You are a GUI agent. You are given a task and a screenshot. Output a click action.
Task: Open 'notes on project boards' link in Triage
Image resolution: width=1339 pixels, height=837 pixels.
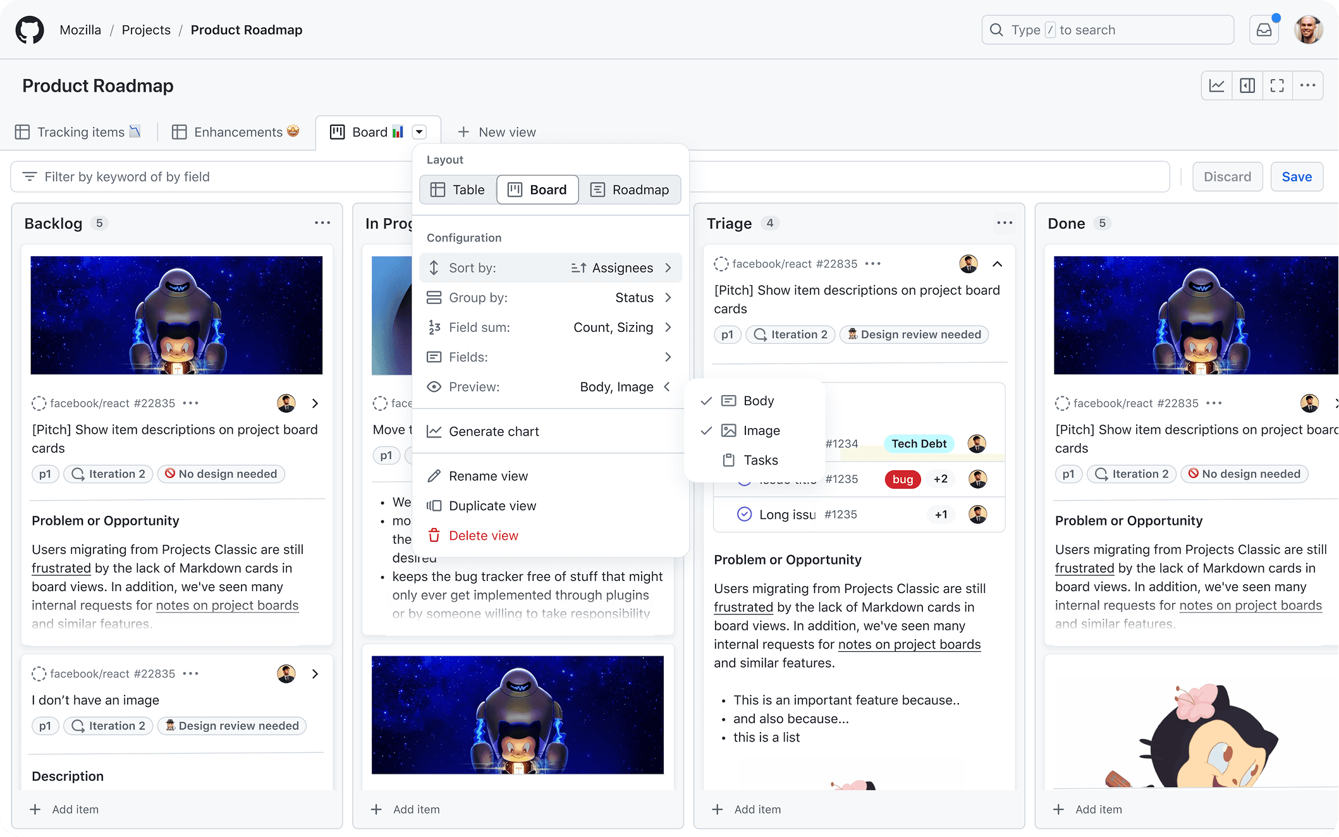909,644
